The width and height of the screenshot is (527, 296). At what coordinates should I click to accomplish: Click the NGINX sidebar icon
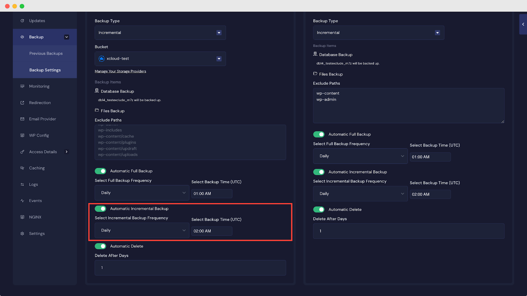[x=22, y=217]
